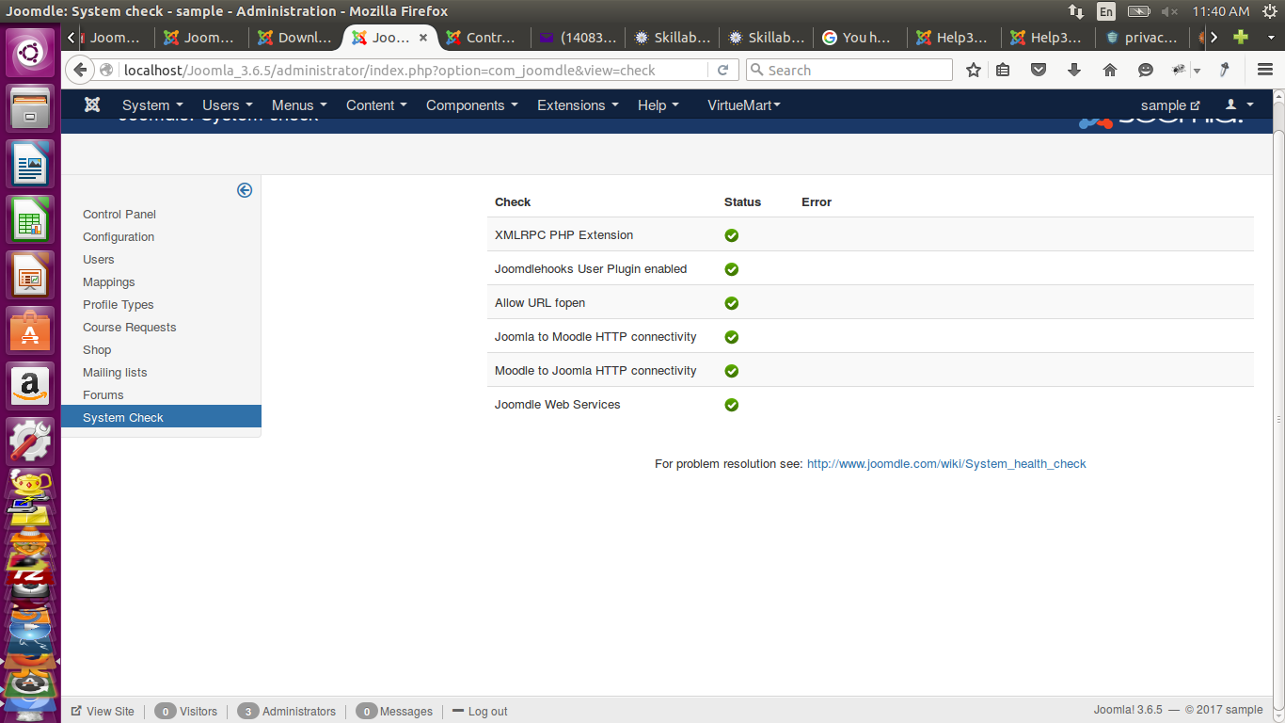The width and height of the screenshot is (1285, 723).
Task: Expand the Components dropdown menu
Action: 471,105
